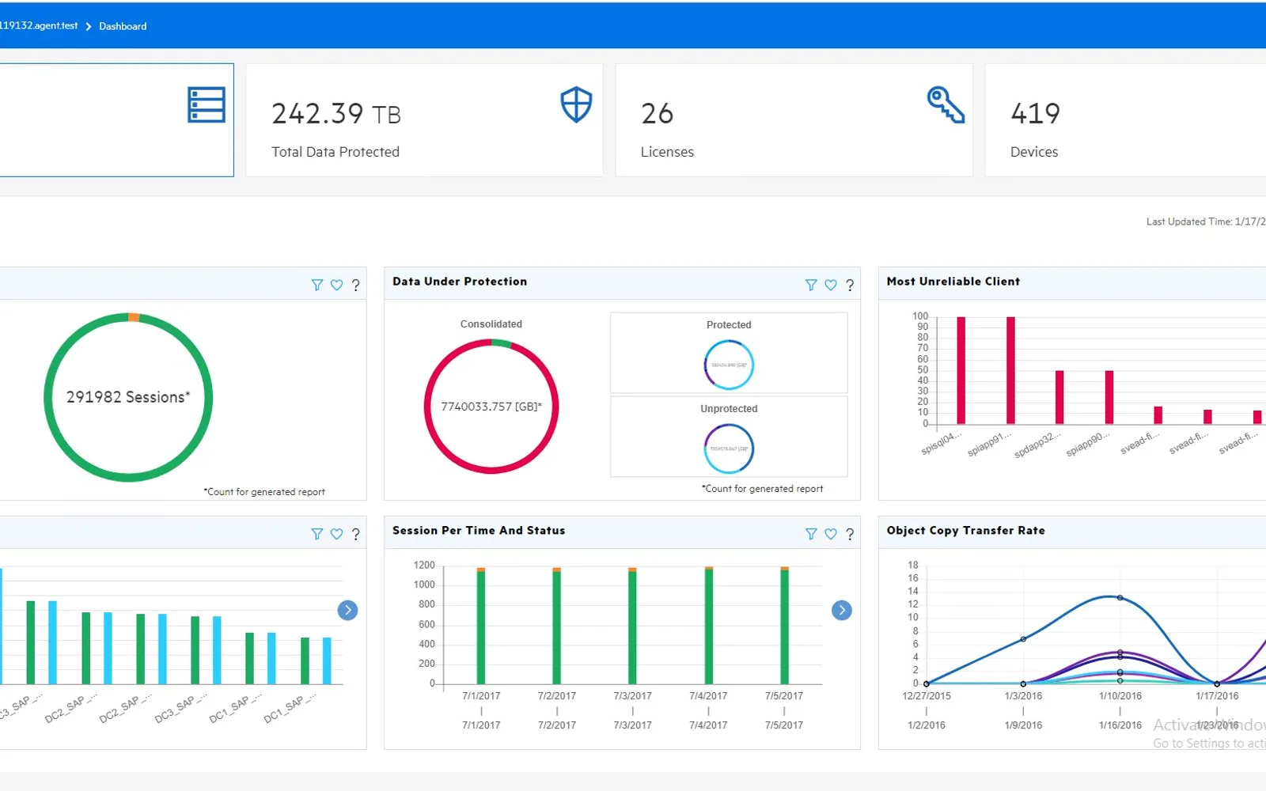
Task: Open filter on Session Per Time And Status
Action: pos(811,534)
